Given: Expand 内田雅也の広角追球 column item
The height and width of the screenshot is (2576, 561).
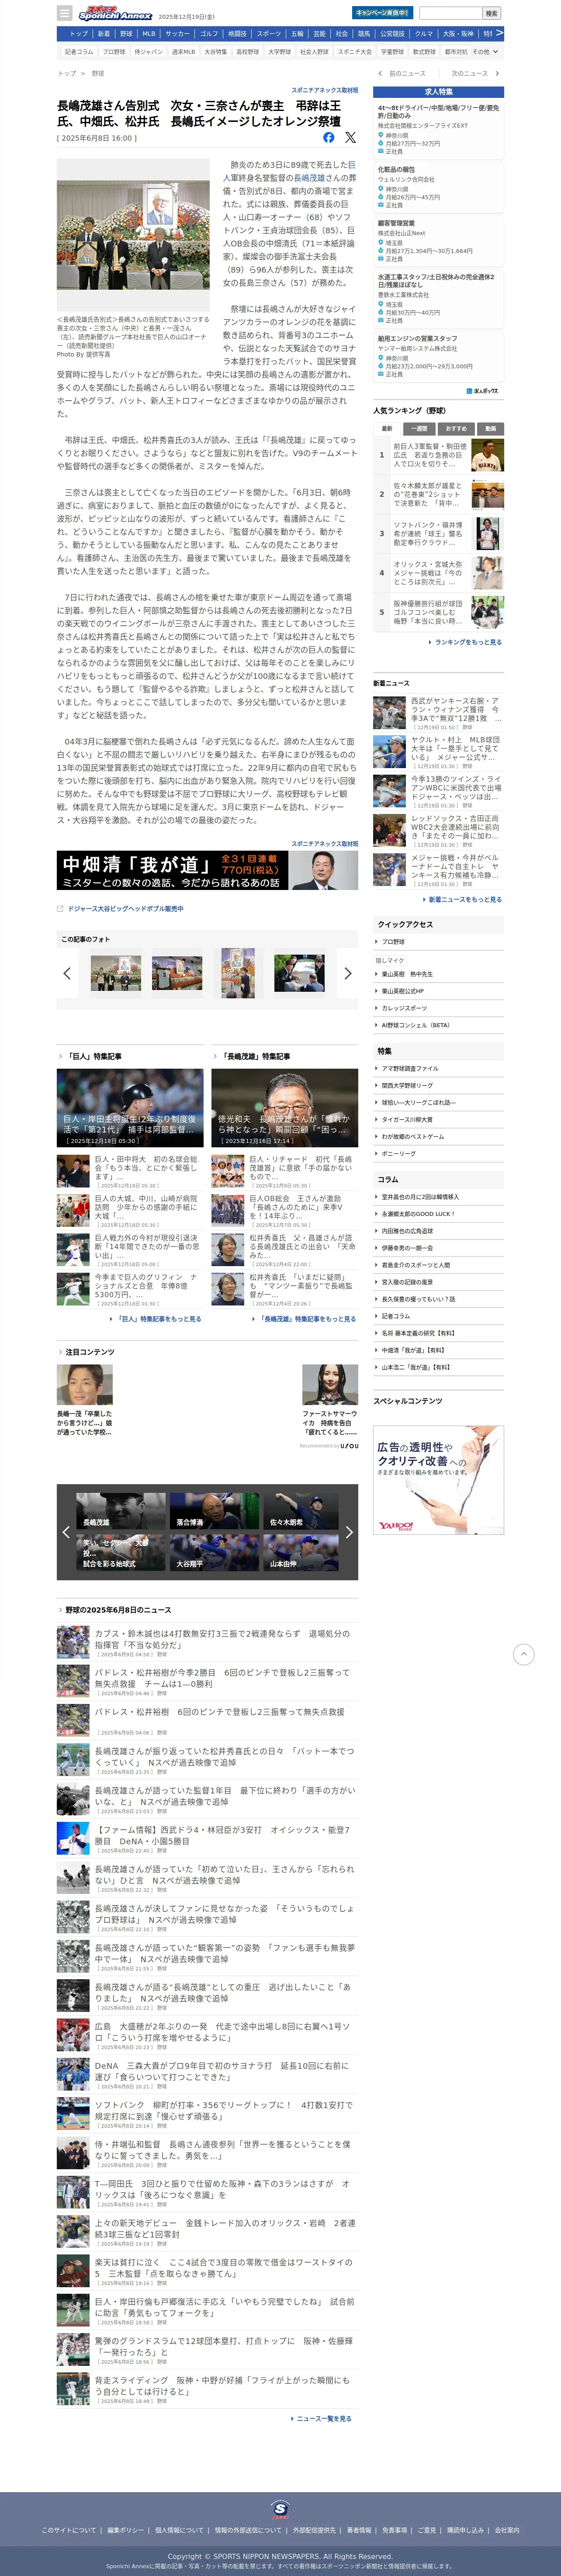Looking at the screenshot, I should 438,1231.
